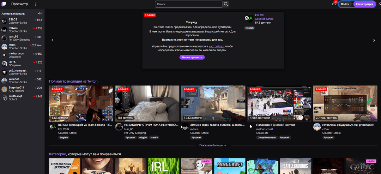Expand Показать больше streams
Viewport: 381px width, 174px height.
pos(213,145)
